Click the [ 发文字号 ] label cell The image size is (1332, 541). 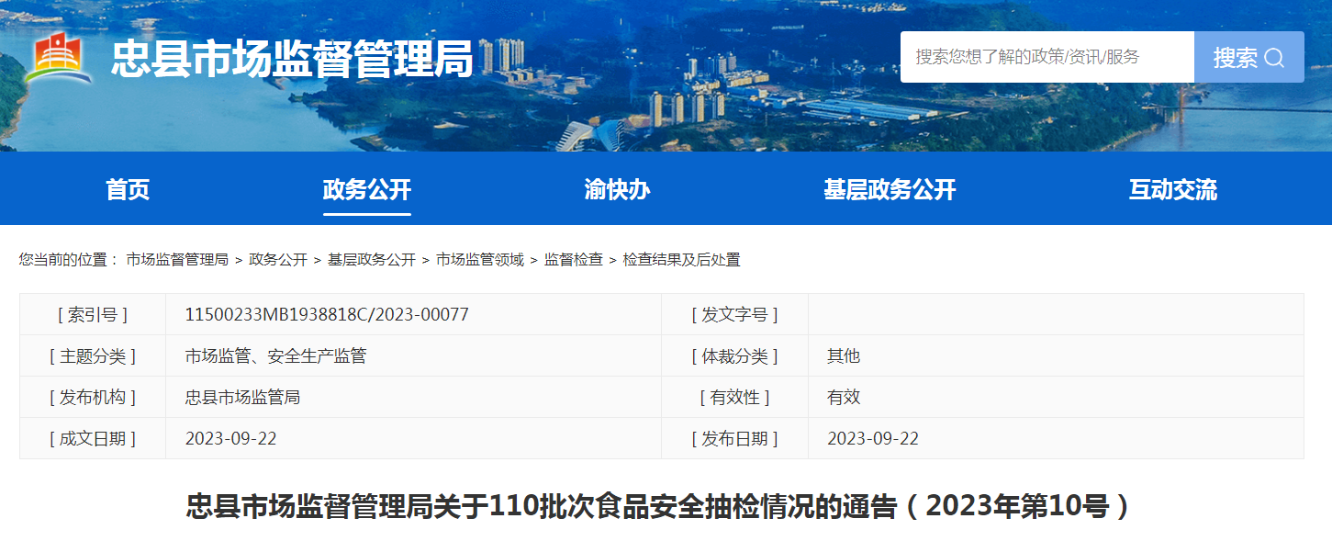pos(734,314)
